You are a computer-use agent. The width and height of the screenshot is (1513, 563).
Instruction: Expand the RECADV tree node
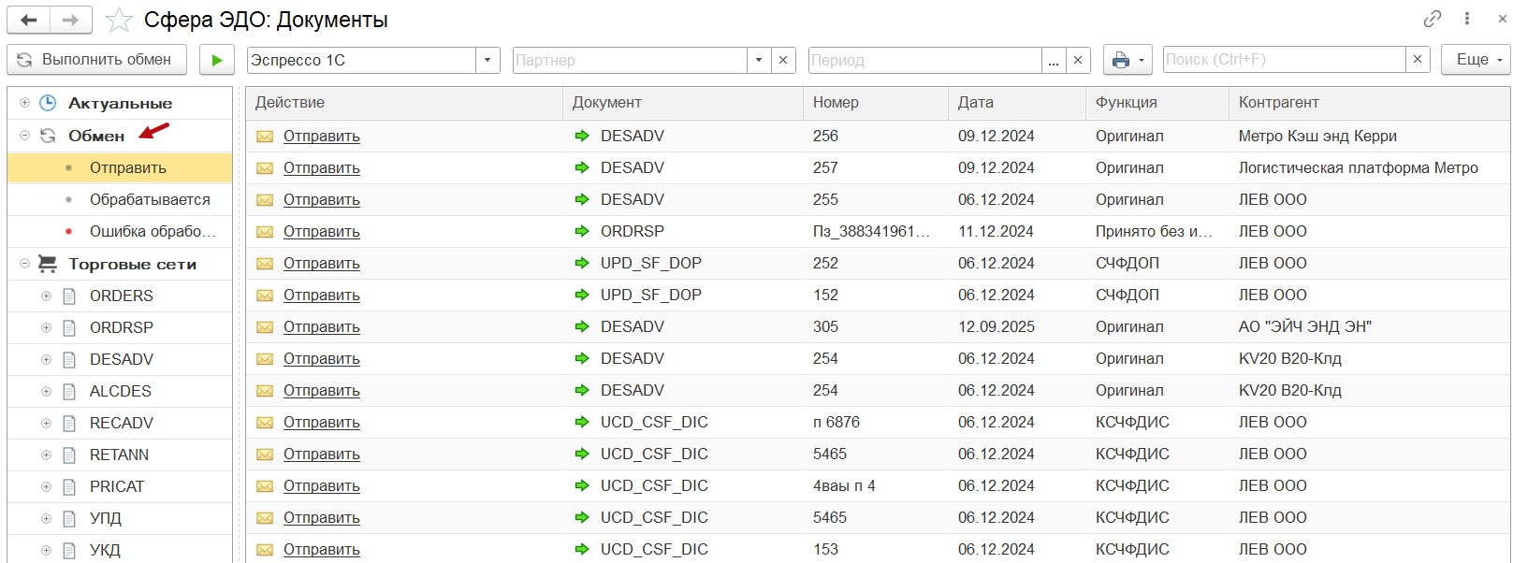[46, 423]
